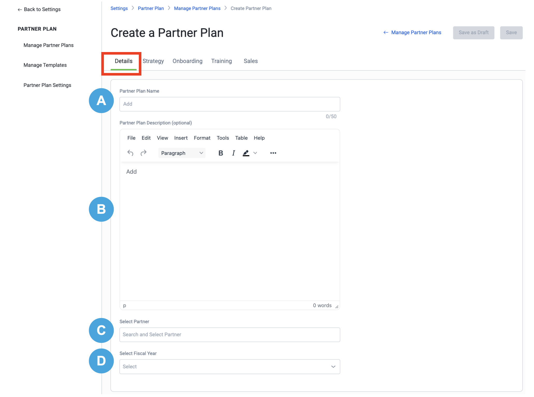Apply text highlight color in editor
Image resolution: width=534 pixels, height=397 pixels.
(x=246, y=153)
